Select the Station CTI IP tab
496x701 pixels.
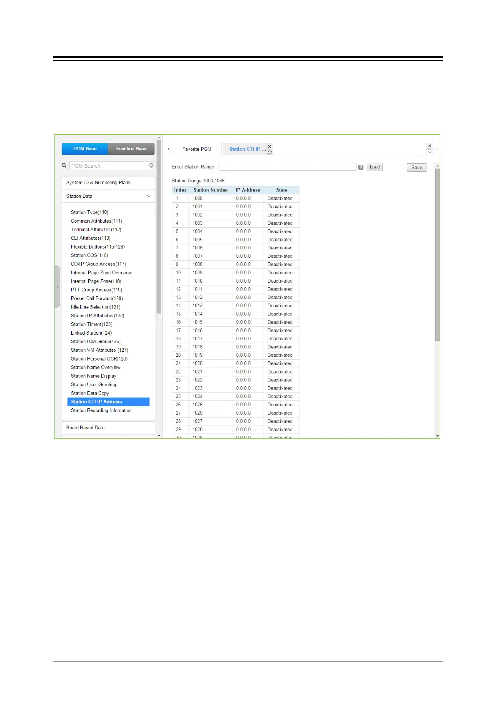coord(247,149)
